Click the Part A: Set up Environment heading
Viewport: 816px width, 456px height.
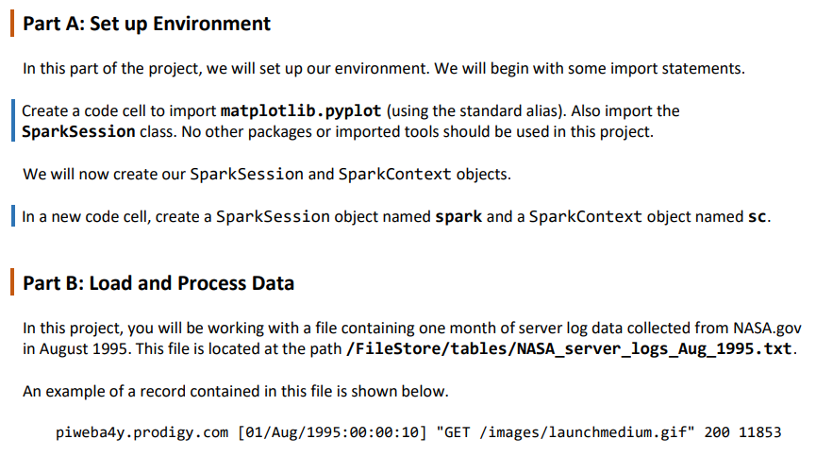coord(147,24)
